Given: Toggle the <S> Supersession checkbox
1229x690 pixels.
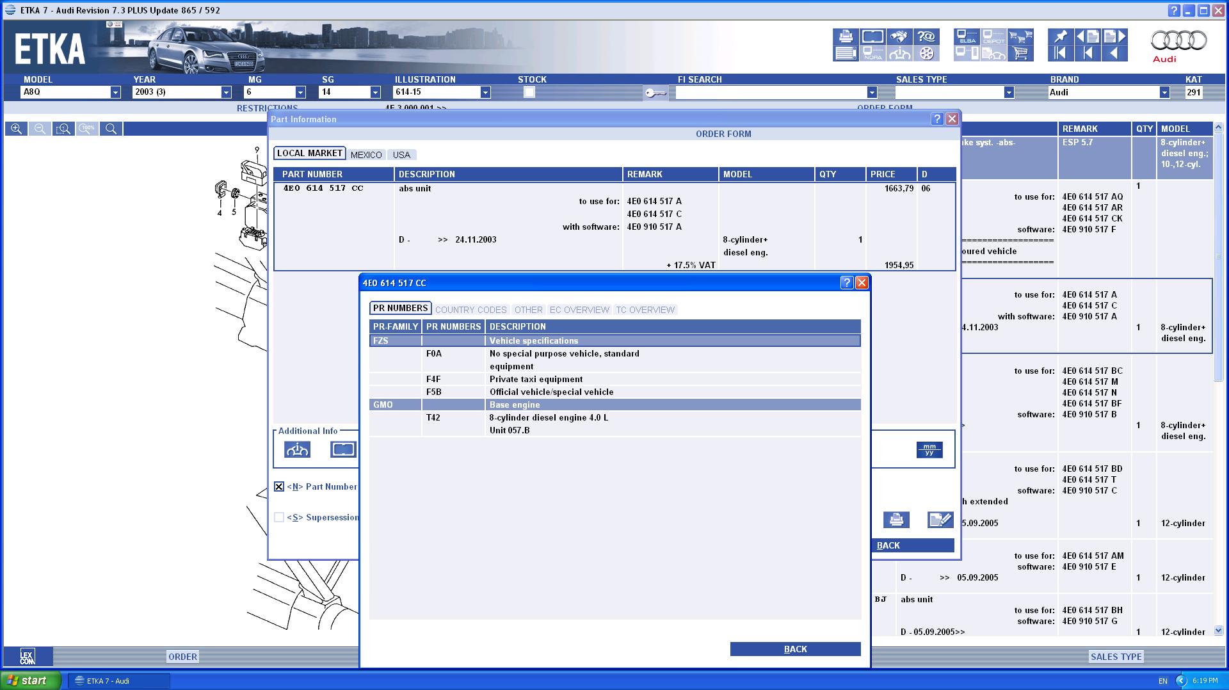Looking at the screenshot, I should [279, 517].
